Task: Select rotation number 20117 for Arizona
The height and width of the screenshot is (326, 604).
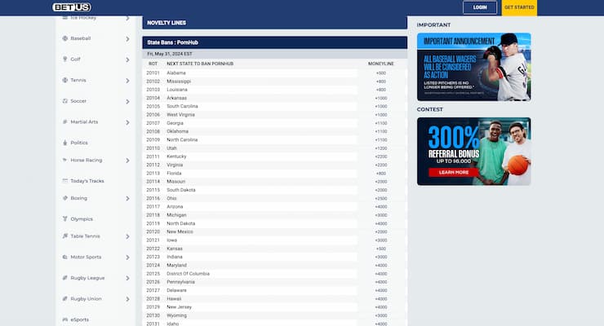Action: (x=153, y=207)
